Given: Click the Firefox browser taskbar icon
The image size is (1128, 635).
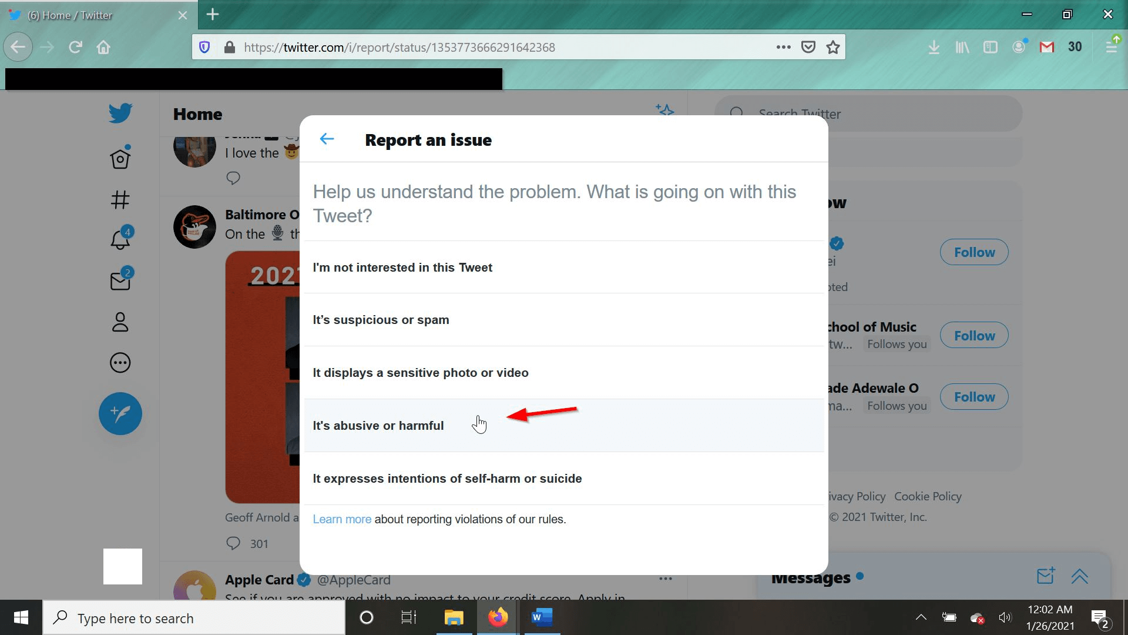Looking at the screenshot, I should pyautogui.click(x=498, y=617).
